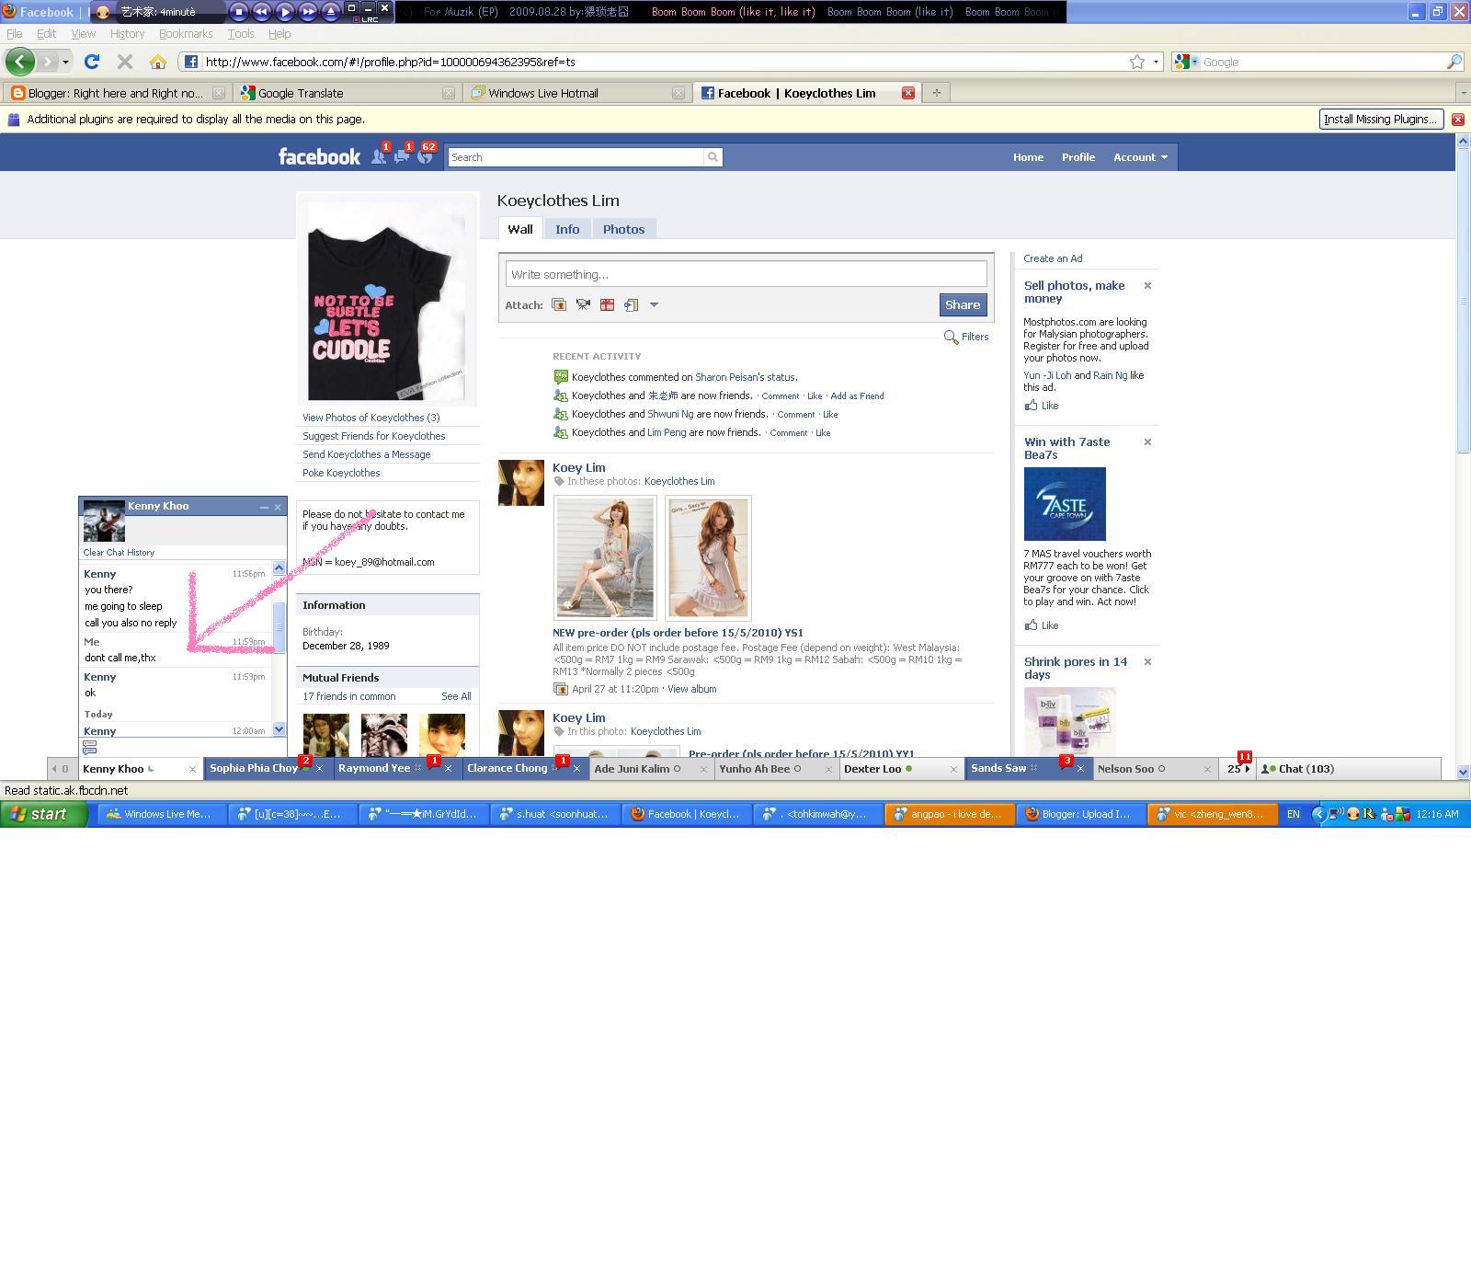Go to Facebook Home
Viewport: 1471px width, 1261px height.
(1028, 157)
